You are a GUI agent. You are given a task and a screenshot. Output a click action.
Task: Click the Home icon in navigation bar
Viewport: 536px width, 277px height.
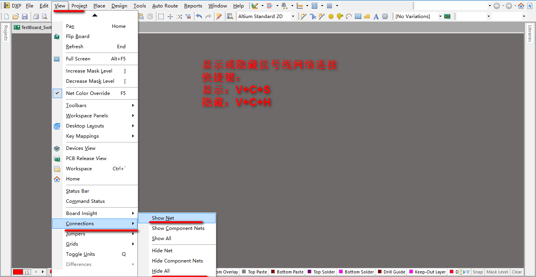click(521, 6)
